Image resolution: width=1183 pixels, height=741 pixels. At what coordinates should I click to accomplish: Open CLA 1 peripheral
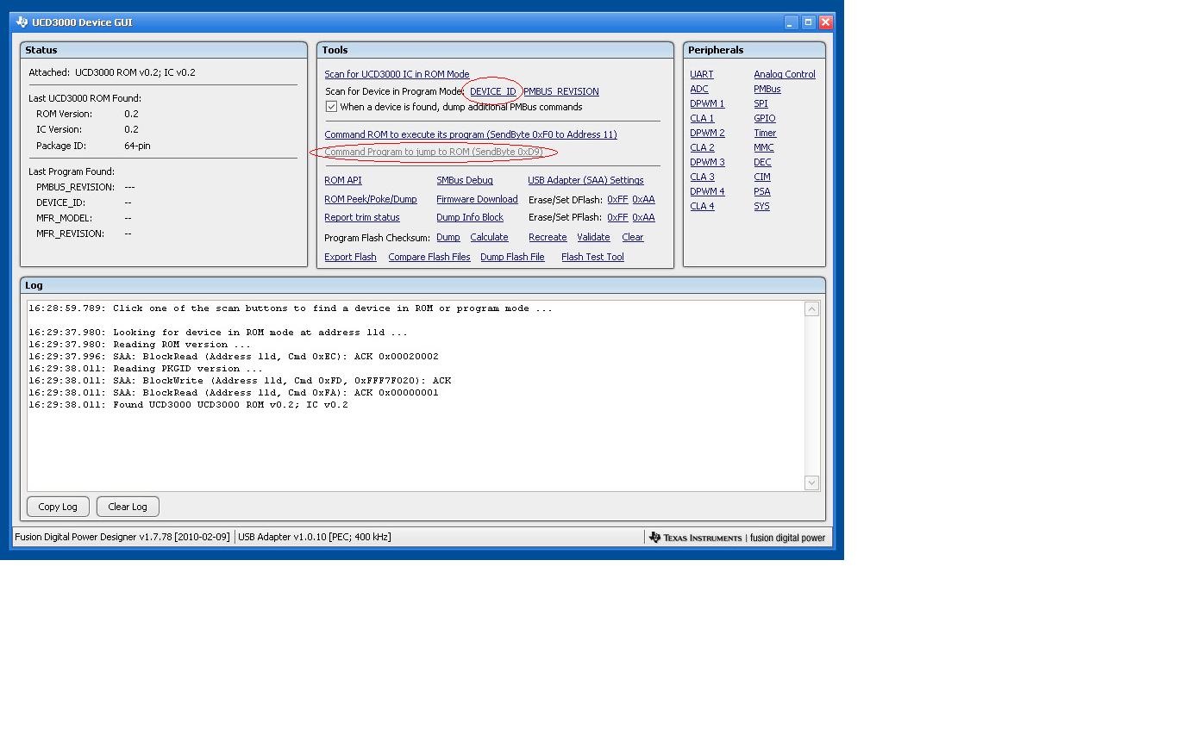[x=702, y=118]
